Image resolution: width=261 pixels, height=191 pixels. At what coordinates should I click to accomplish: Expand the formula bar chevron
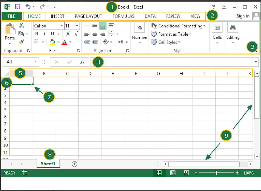pyautogui.click(x=256, y=62)
